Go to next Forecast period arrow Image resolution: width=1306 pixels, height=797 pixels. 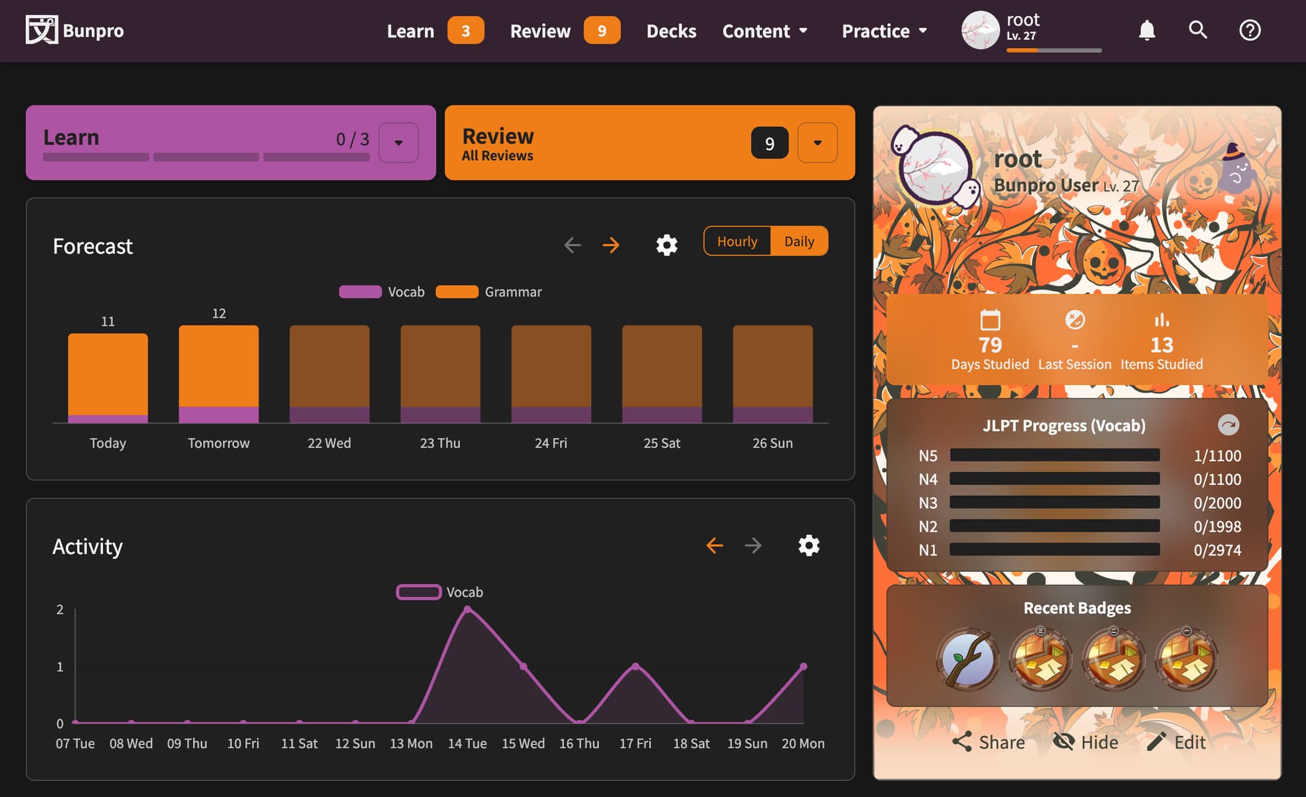(611, 245)
